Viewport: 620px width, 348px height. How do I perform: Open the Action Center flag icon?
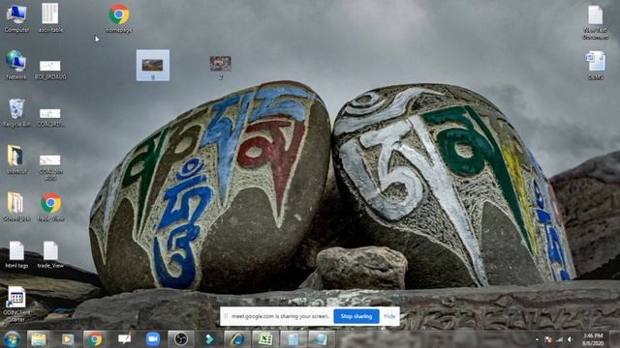point(548,339)
